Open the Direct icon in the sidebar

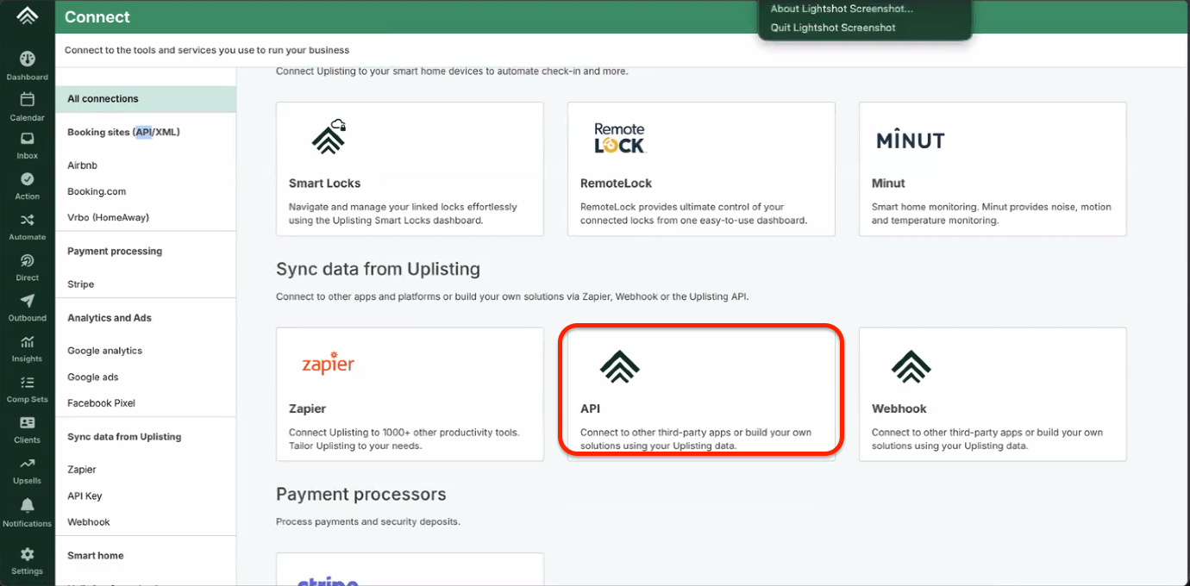tap(28, 260)
